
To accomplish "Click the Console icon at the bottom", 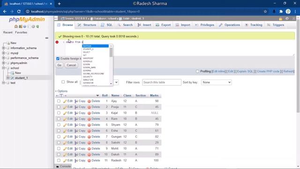I will [57, 167].
